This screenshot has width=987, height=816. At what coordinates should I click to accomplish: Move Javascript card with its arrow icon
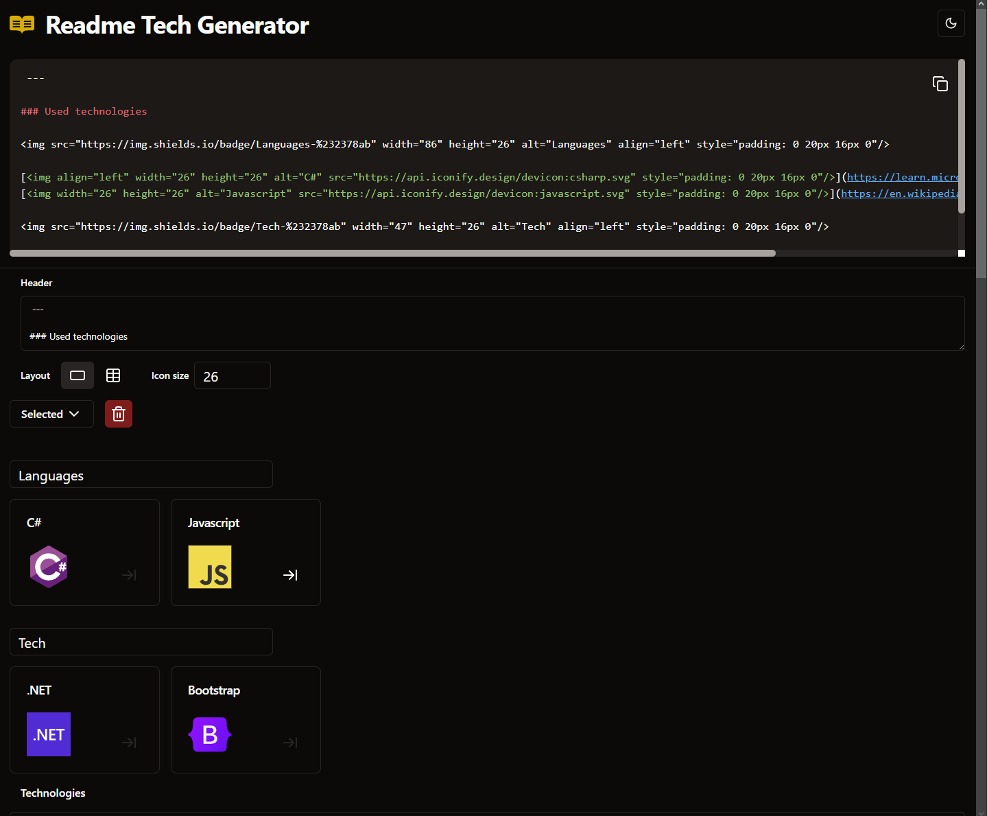(x=290, y=575)
